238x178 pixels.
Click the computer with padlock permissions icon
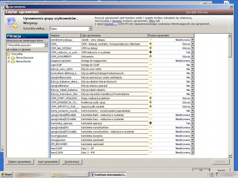click(12, 23)
